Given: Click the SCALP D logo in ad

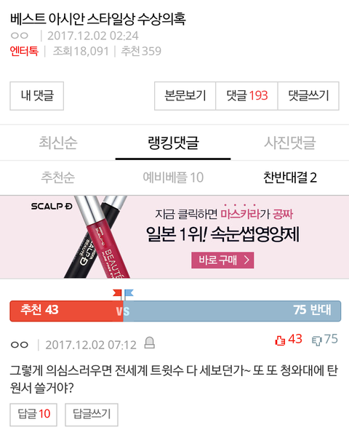Looking at the screenshot, I should pyautogui.click(x=52, y=207).
